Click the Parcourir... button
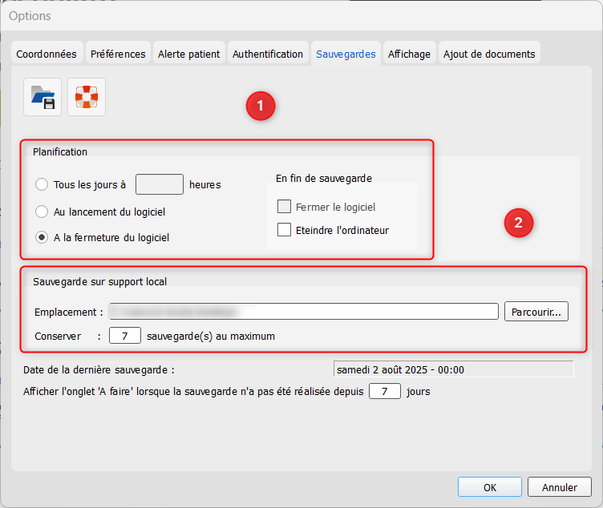This screenshot has height=508, width=603. pyautogui.click(x=536, y=312)
